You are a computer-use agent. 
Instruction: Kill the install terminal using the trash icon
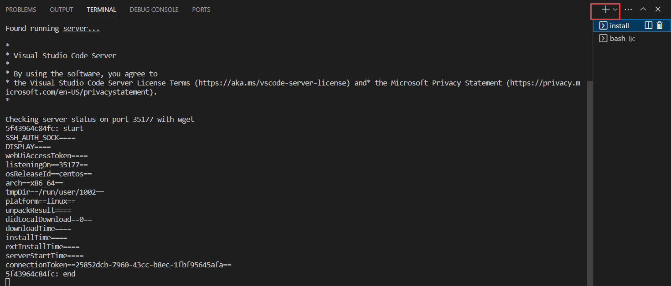(x=659, y=25)
